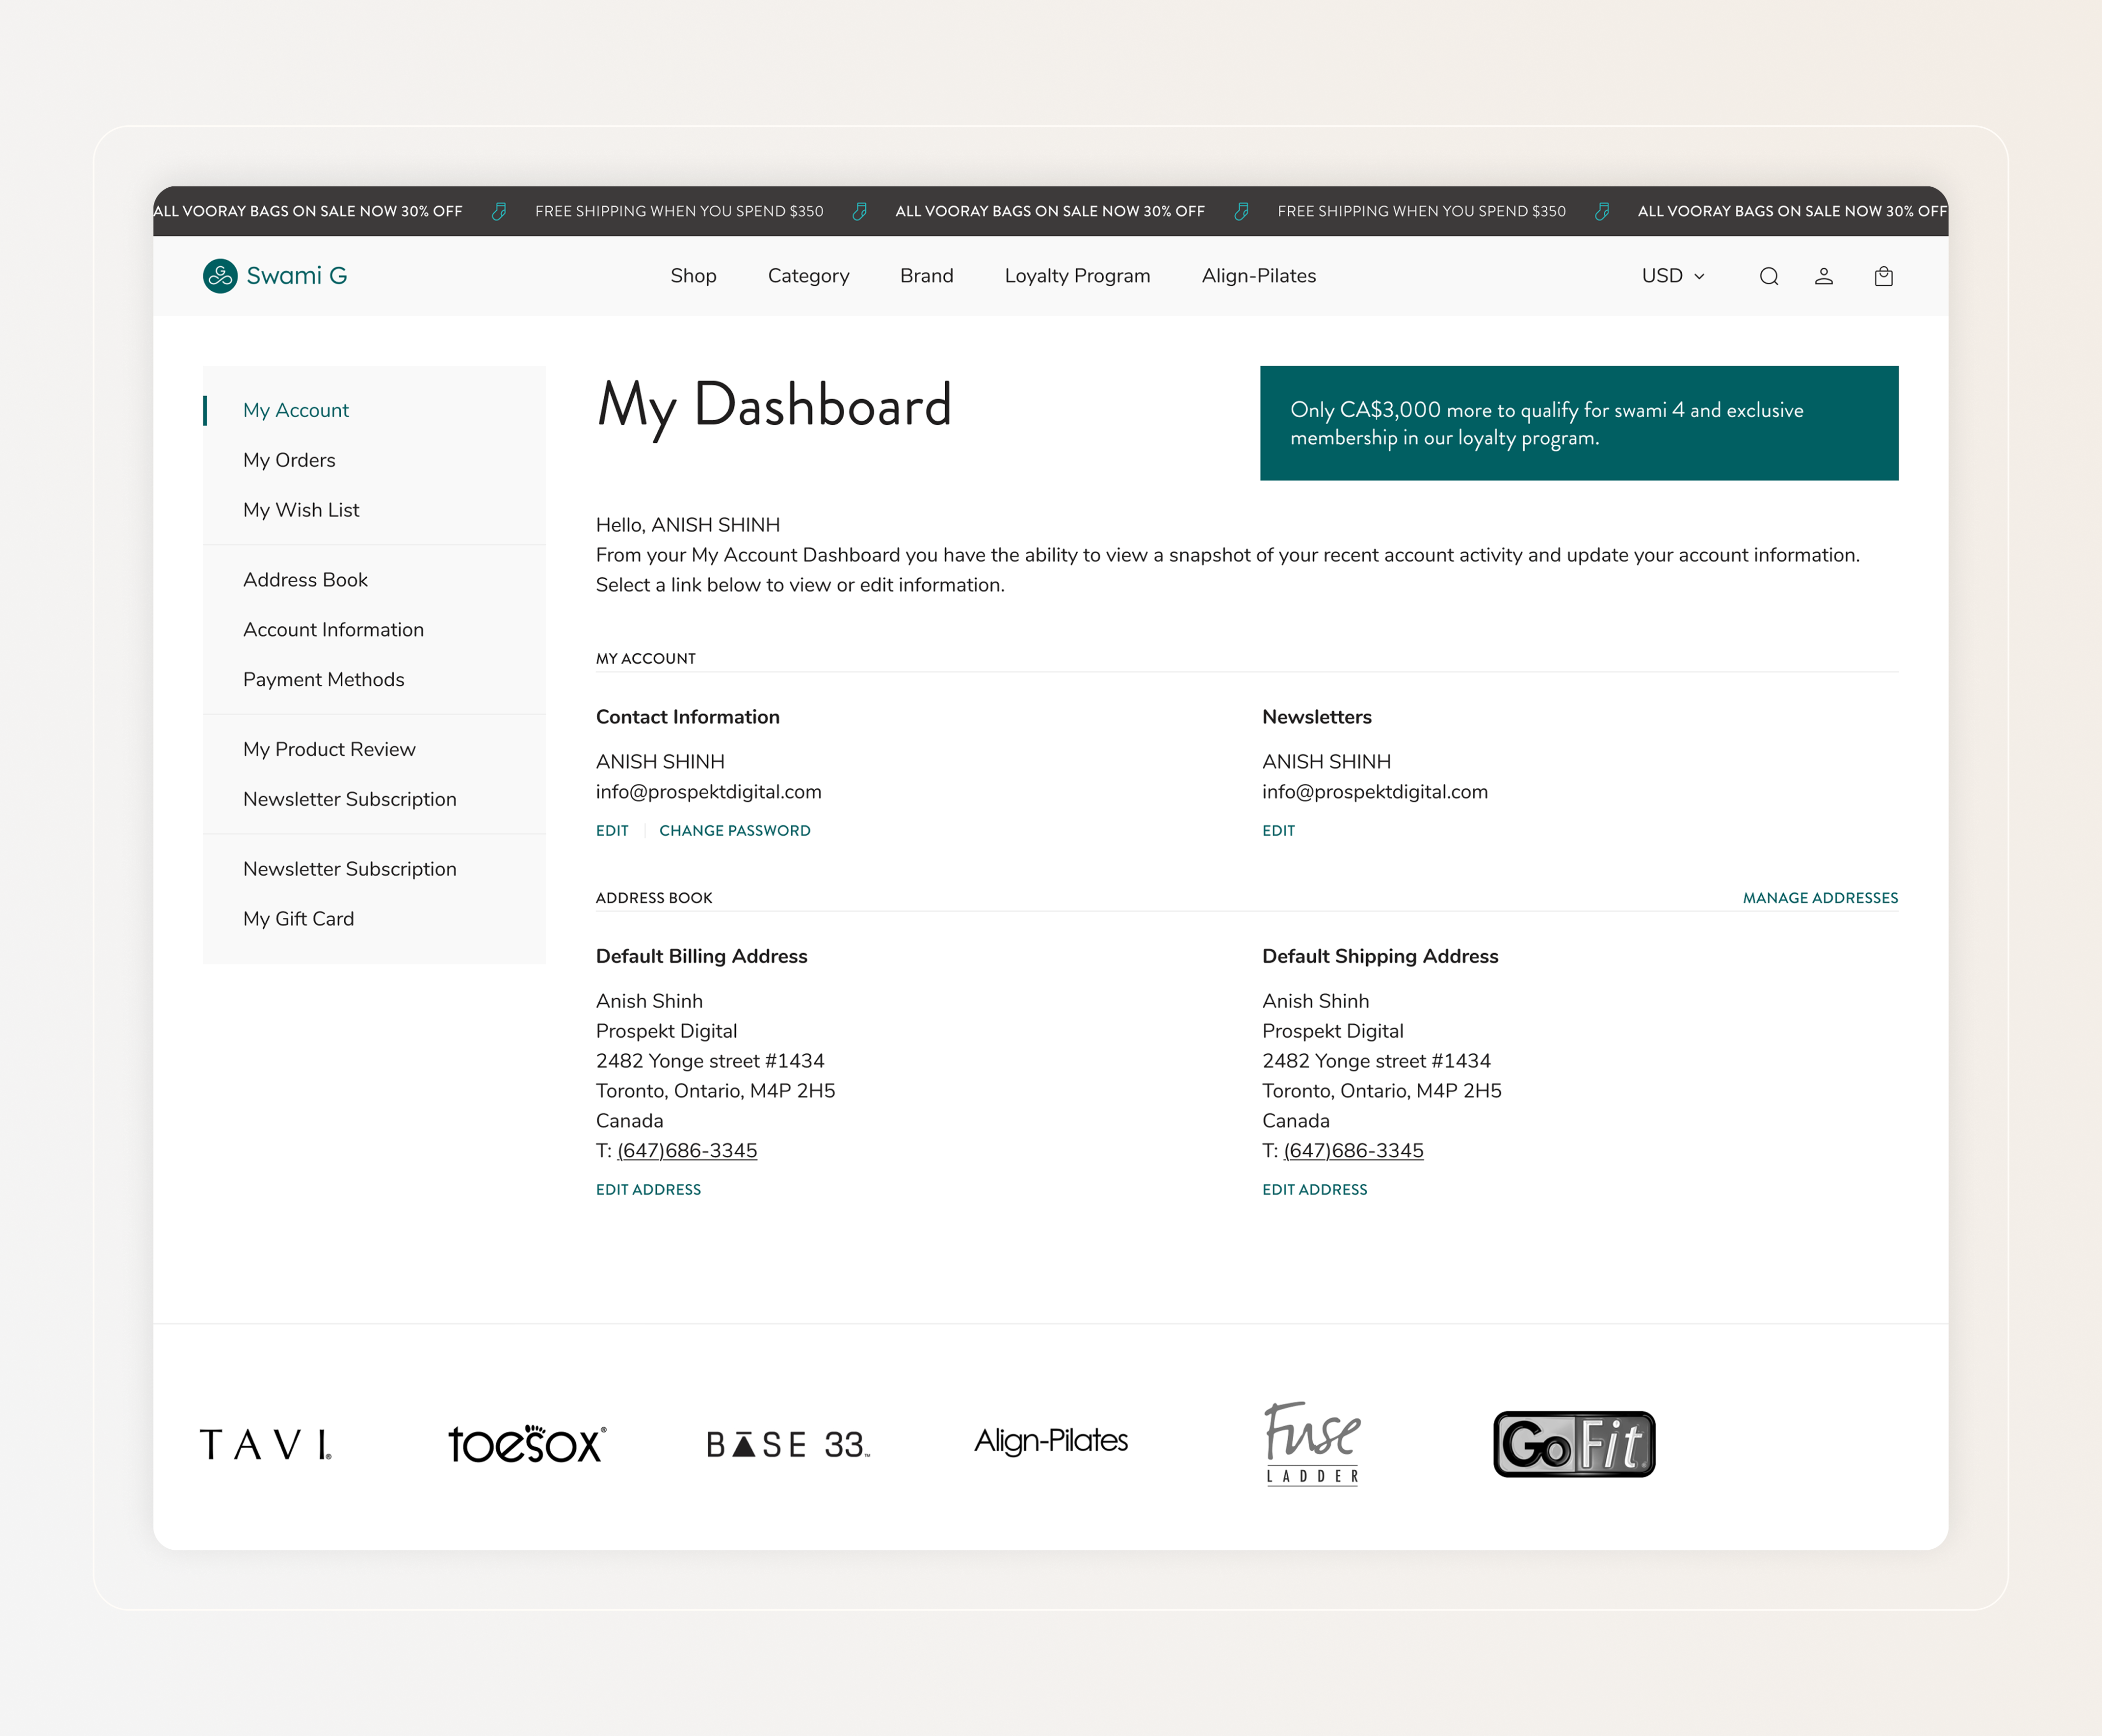Click 'Hello, ANISH SHINH' greeting text

point(688,525)
